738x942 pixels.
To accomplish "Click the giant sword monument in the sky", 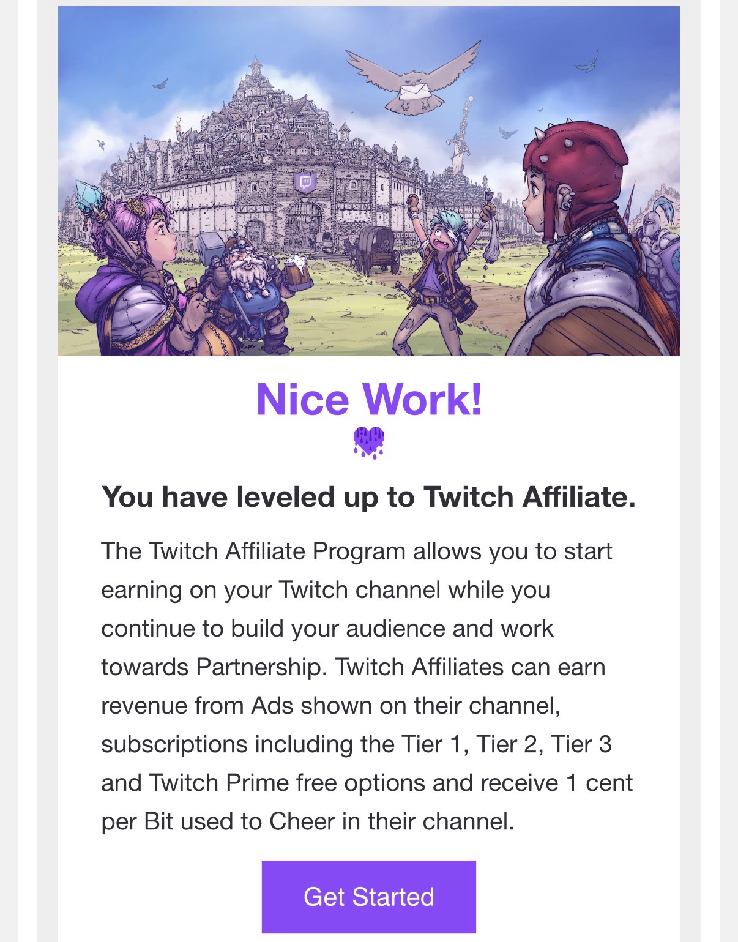I will pos(460,144).
